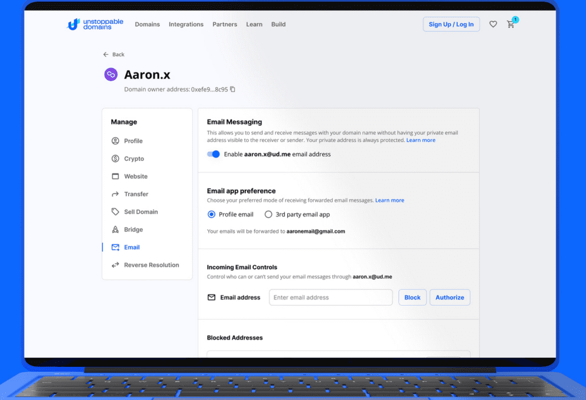
Task: Click the Unstoppable Domains logo
Action: point(96,25)
